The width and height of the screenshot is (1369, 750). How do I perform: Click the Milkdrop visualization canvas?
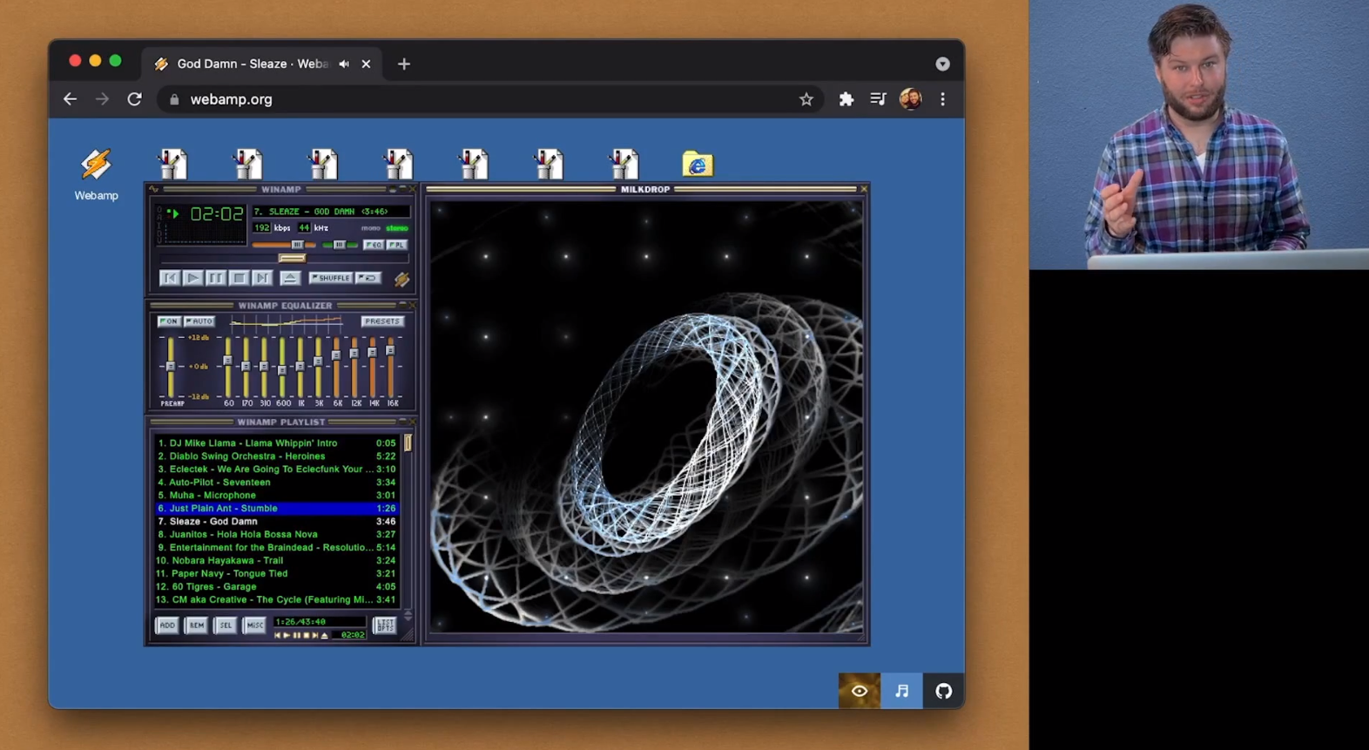click(645, 417)
